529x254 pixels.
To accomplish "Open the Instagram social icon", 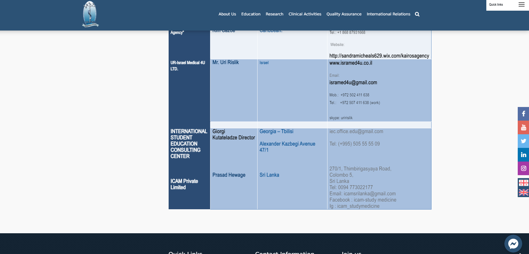I will click(x=523, y=168).
